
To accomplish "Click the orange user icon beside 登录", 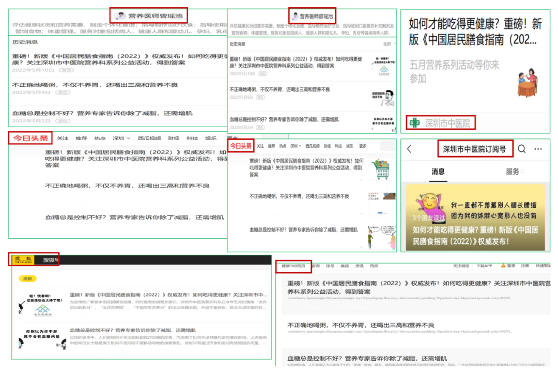I will pyautogui.click(x=503, y=266).
